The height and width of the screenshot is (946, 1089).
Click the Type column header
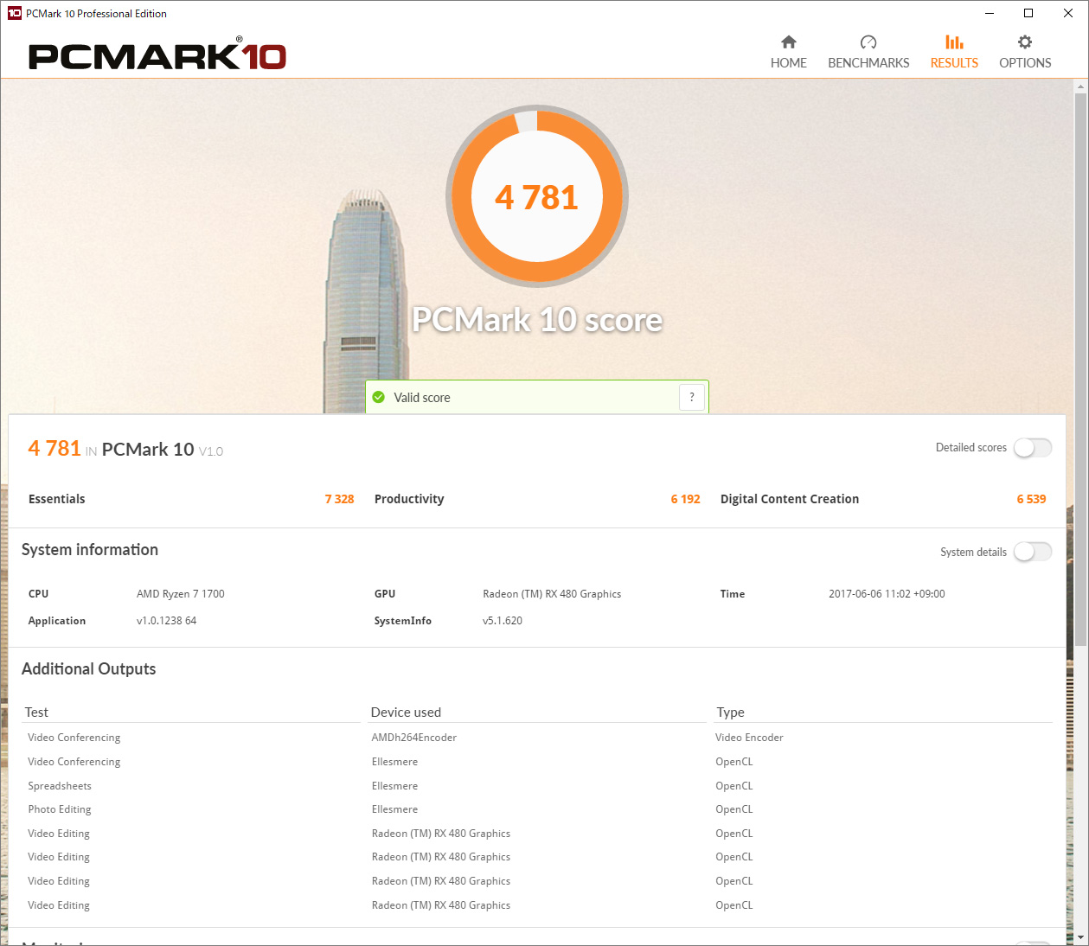click(730, 713)
